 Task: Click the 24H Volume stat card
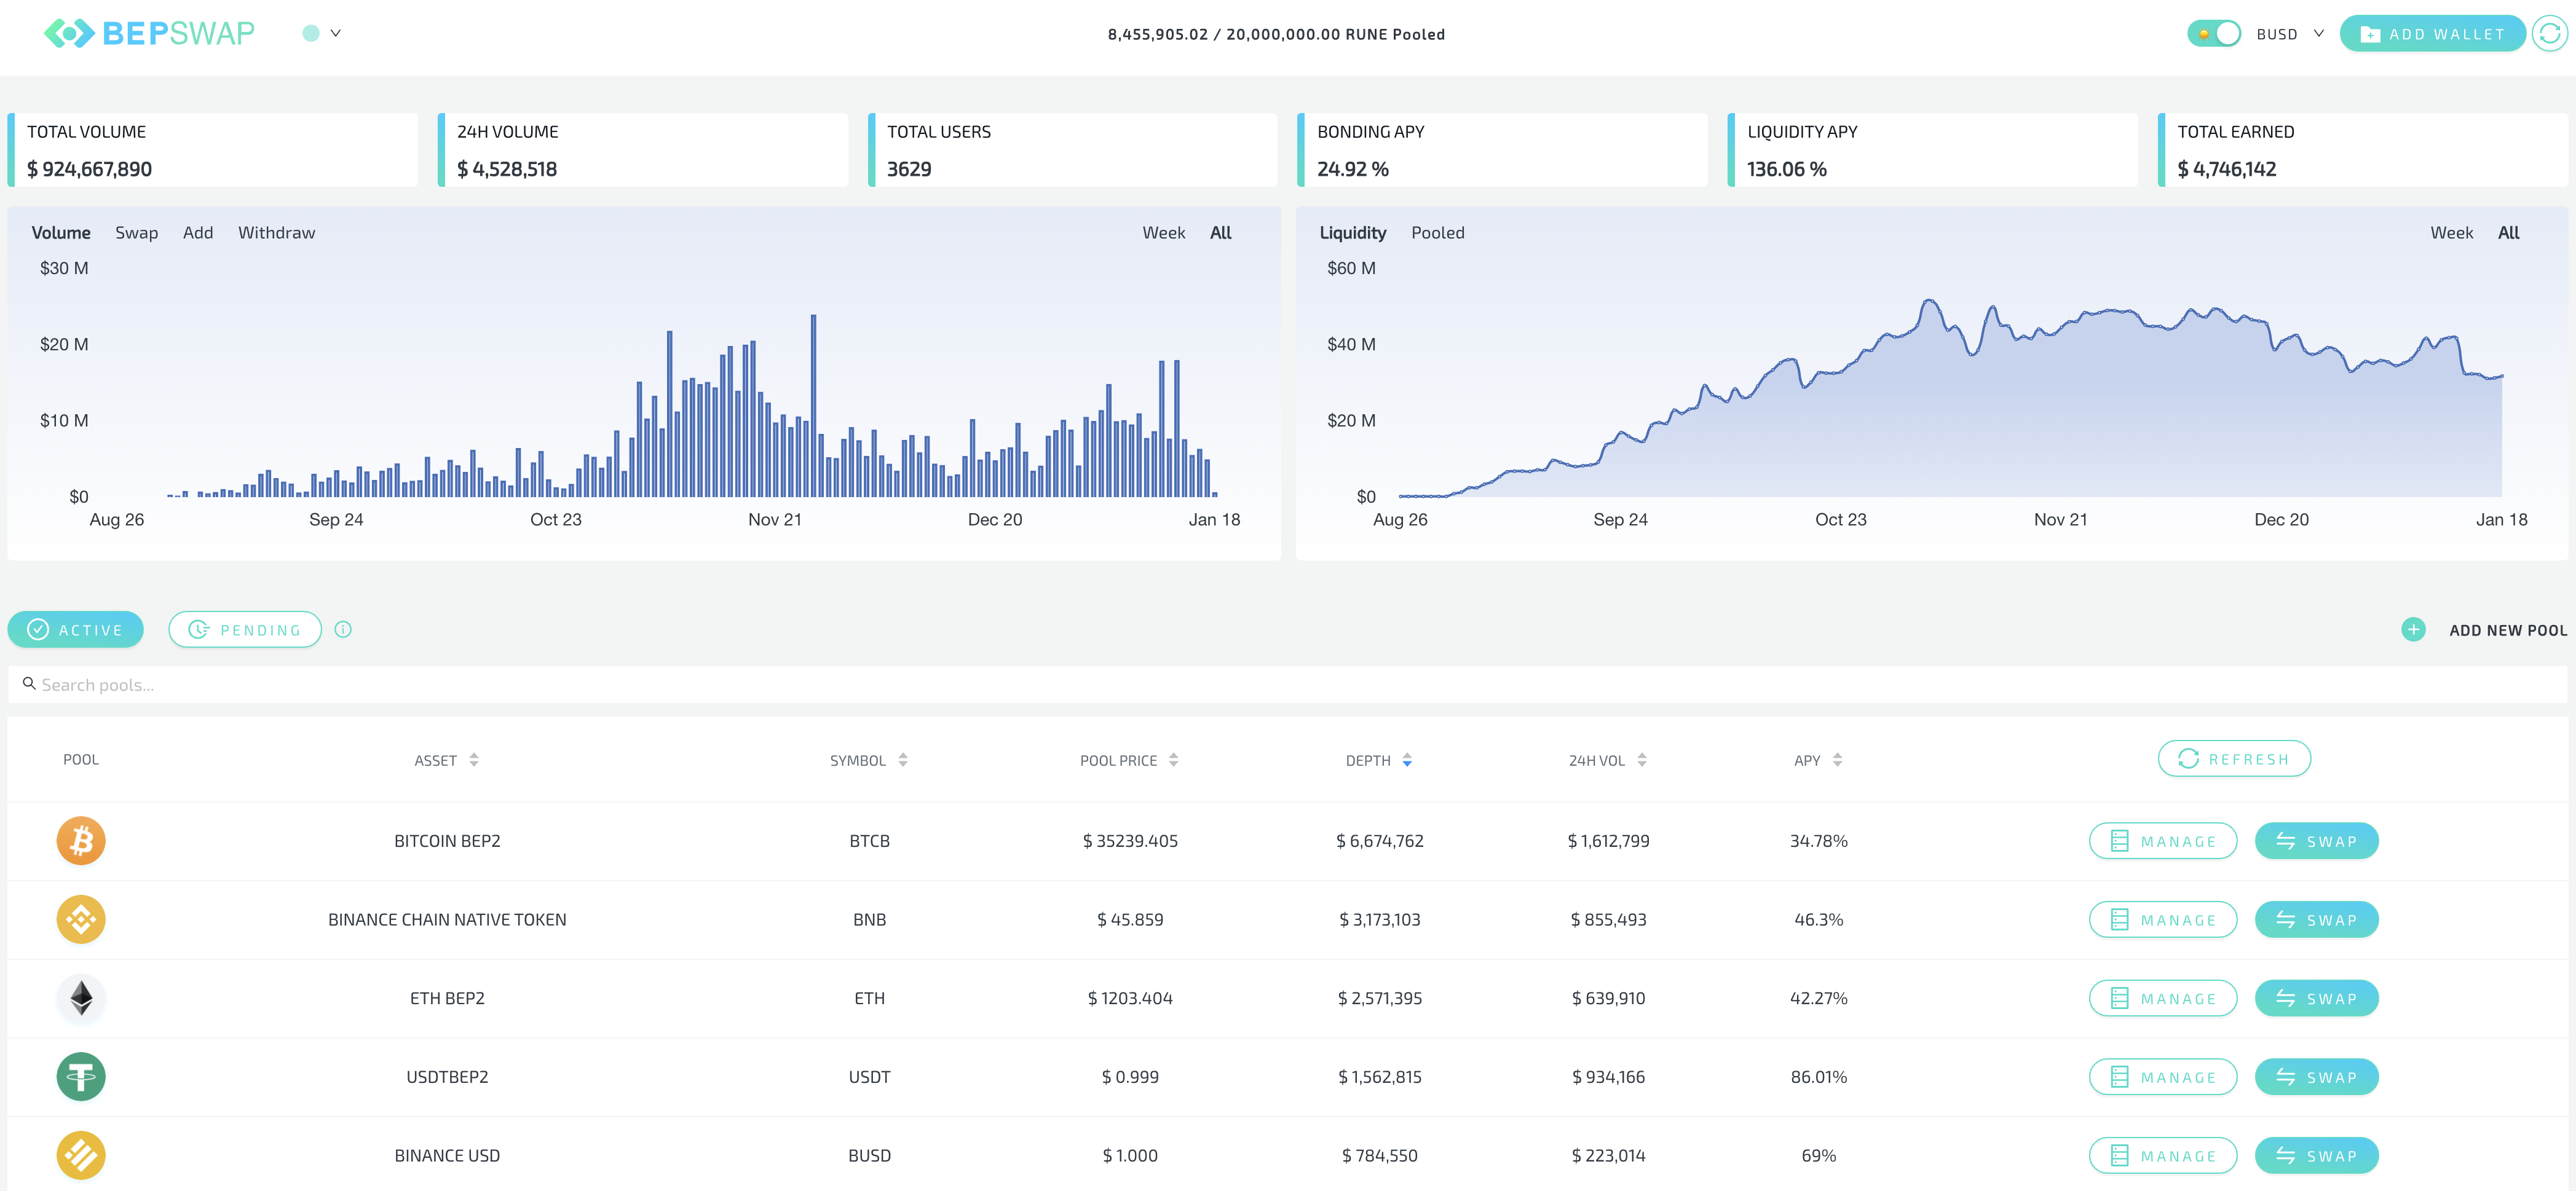click(642, 150)
